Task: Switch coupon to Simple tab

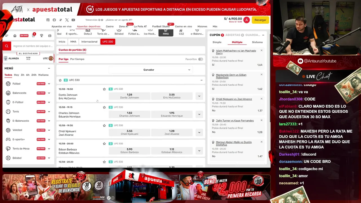Action: coord(217,42)
